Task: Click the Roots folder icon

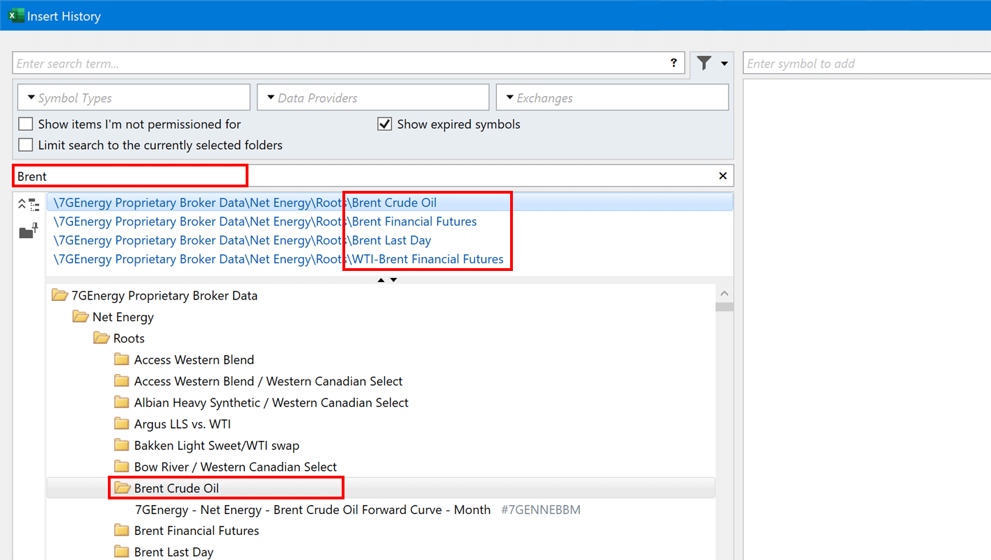Action: (102, 339)
